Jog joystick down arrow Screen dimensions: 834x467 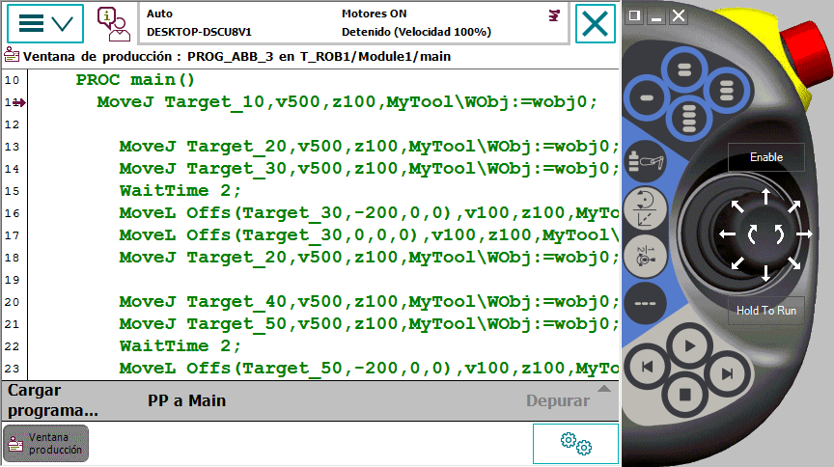click(765, 273)
